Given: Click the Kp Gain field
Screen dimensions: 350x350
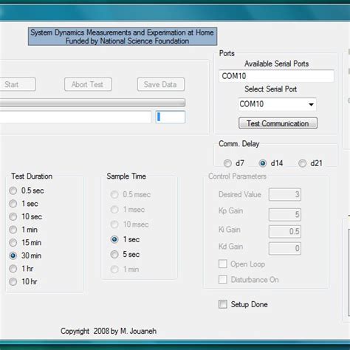Looking at the screenshot, I should click(285, 214).
